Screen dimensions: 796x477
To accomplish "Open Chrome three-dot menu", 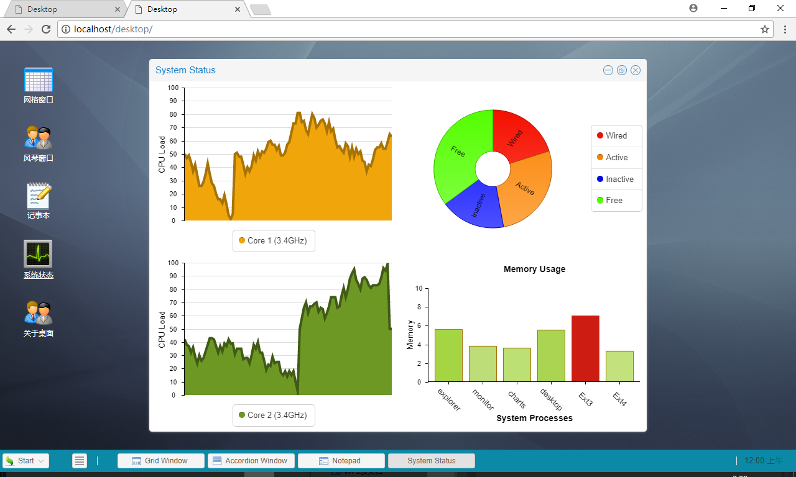I will [x=785, y=29].
